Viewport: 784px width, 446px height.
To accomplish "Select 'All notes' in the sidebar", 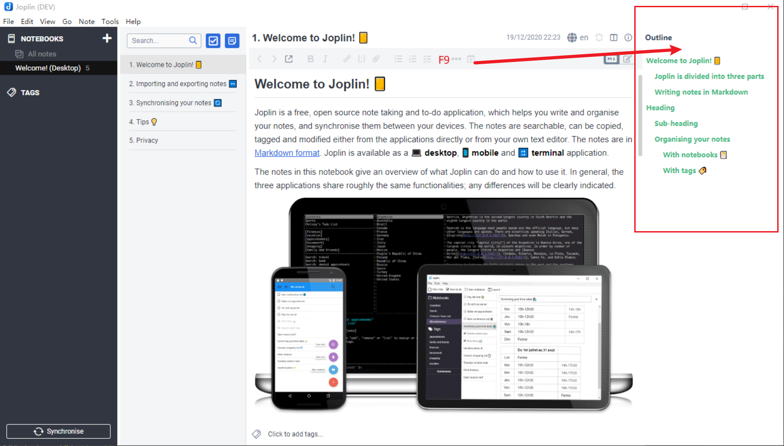I will click(42, 54).
